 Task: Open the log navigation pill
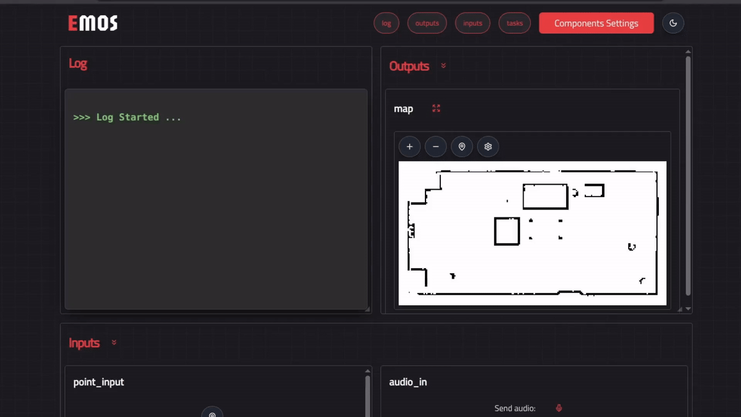pos(386,23)
